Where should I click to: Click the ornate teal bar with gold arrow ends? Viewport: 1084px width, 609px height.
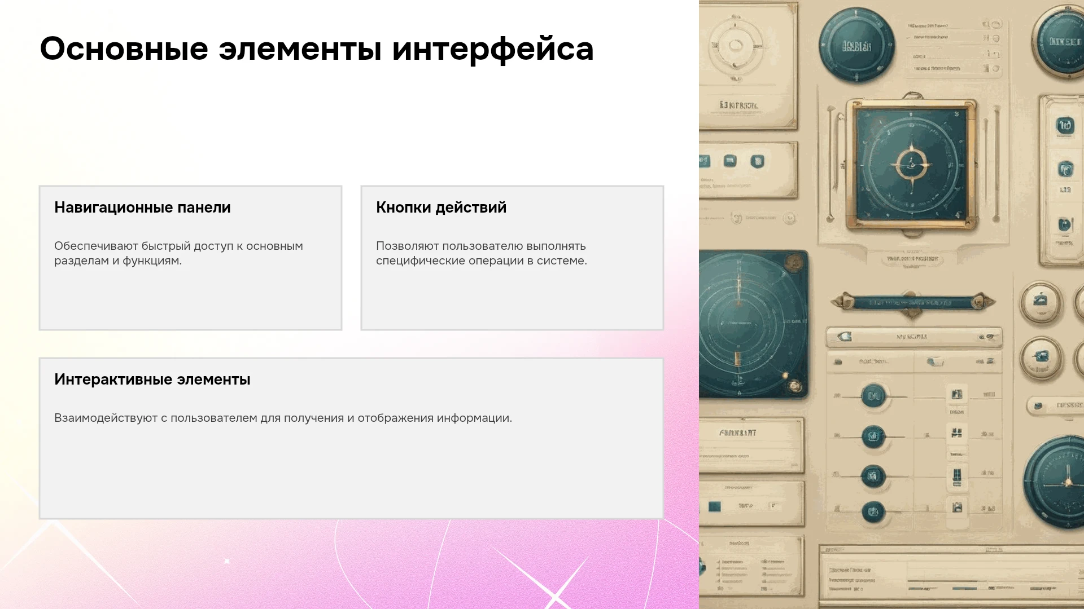tap(912, 302)
